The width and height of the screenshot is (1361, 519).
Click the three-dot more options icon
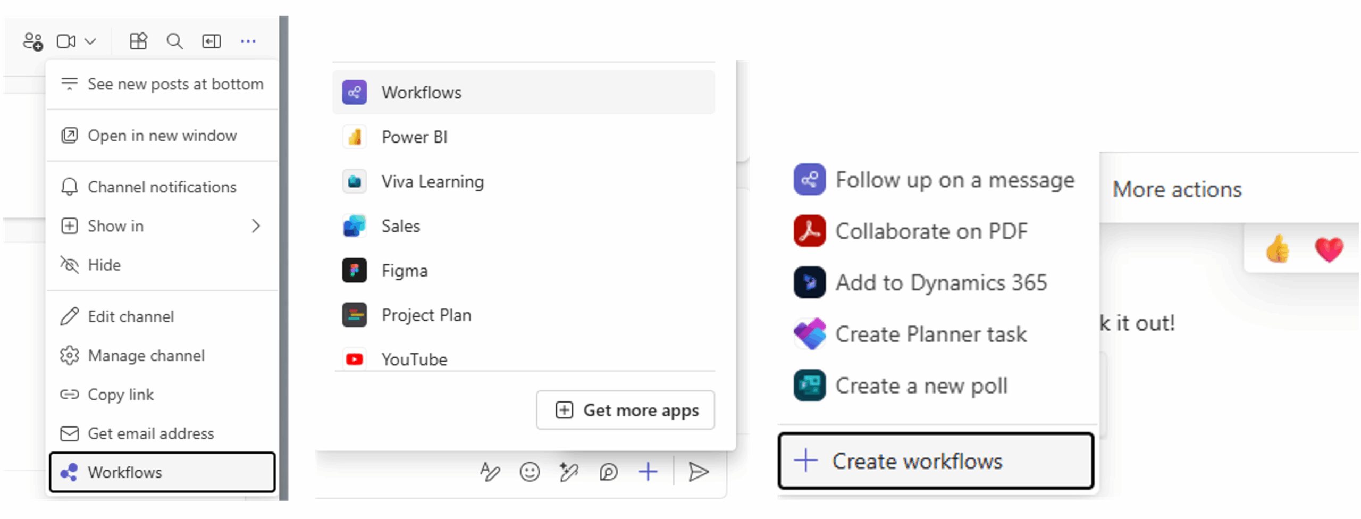[x=248, y=41]
